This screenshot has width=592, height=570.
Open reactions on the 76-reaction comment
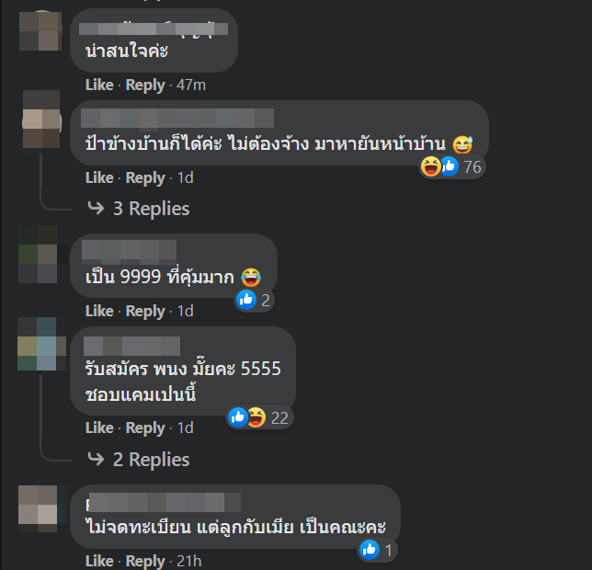(452, 166)
